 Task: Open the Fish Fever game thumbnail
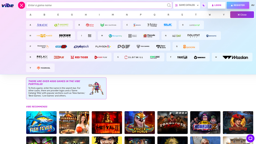point(41,122)
